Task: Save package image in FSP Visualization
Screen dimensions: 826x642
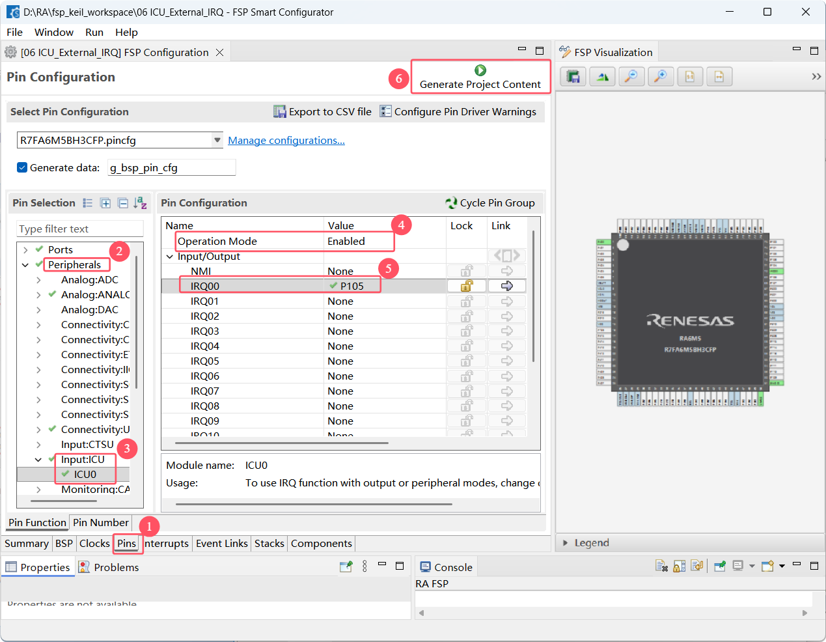Action: pyautogui.click(x=573, y=77)
